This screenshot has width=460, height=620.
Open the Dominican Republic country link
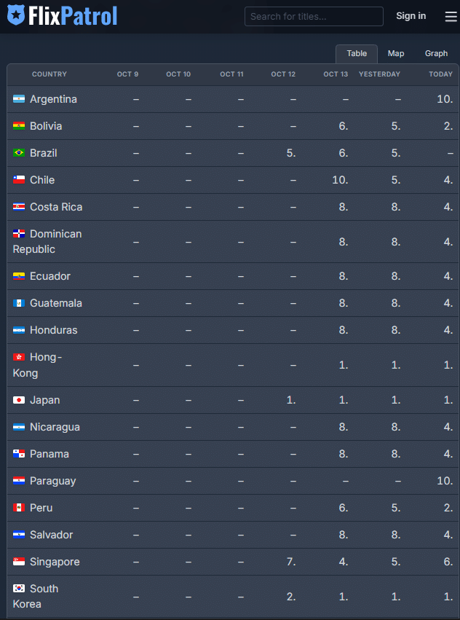tap(55, 234)
